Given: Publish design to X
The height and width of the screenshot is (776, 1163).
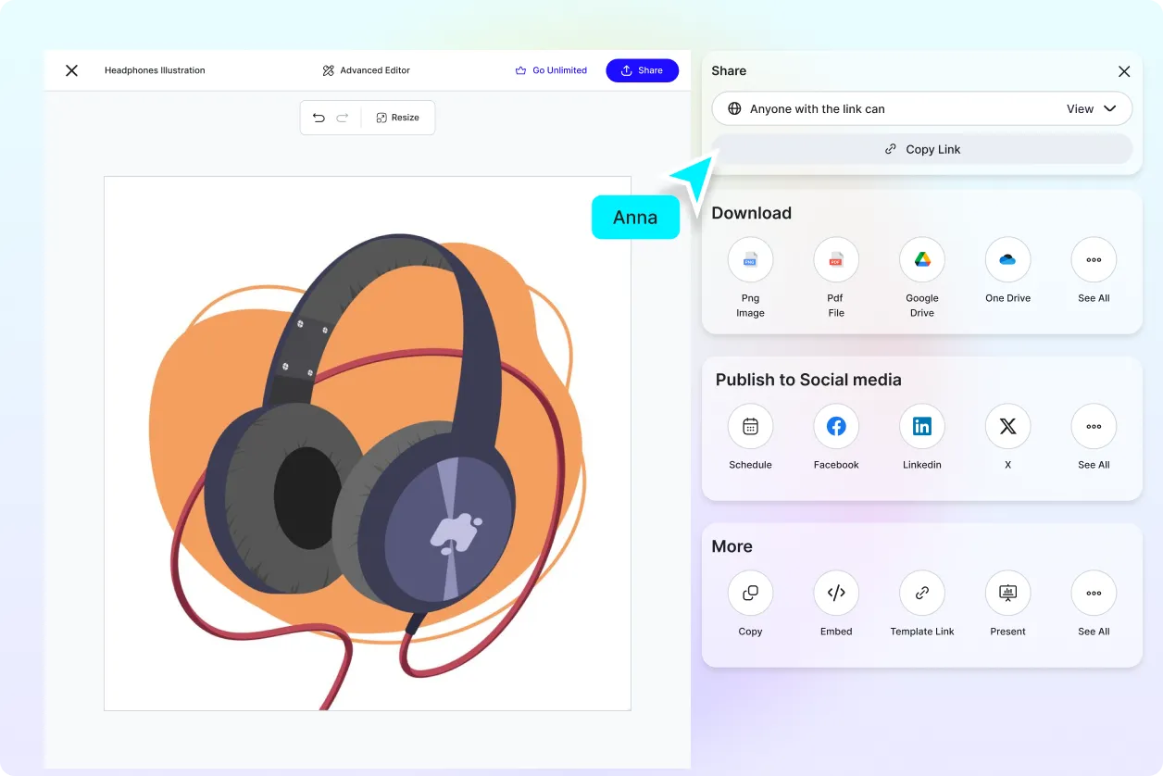Looking at the screenshot, I should point(1007,427).
